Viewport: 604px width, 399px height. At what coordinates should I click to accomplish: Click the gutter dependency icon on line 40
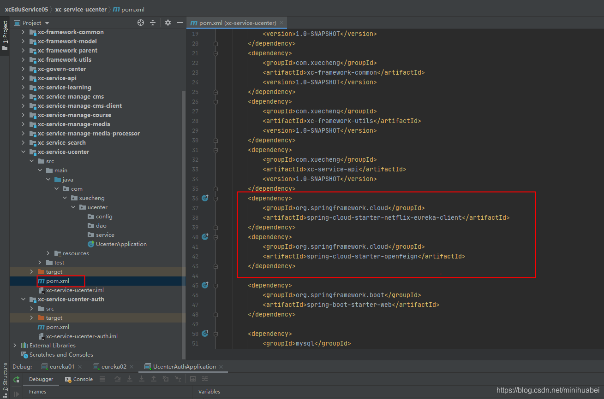(x=205, y=237)
